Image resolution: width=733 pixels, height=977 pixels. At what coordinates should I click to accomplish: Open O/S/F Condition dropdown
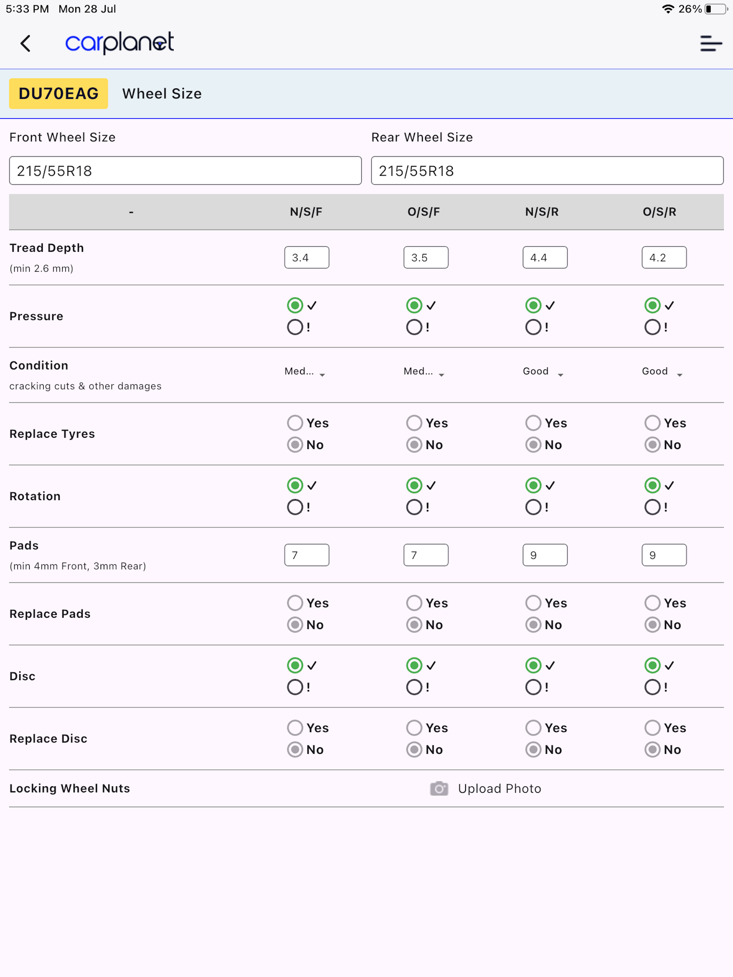[x=424, y=371]
